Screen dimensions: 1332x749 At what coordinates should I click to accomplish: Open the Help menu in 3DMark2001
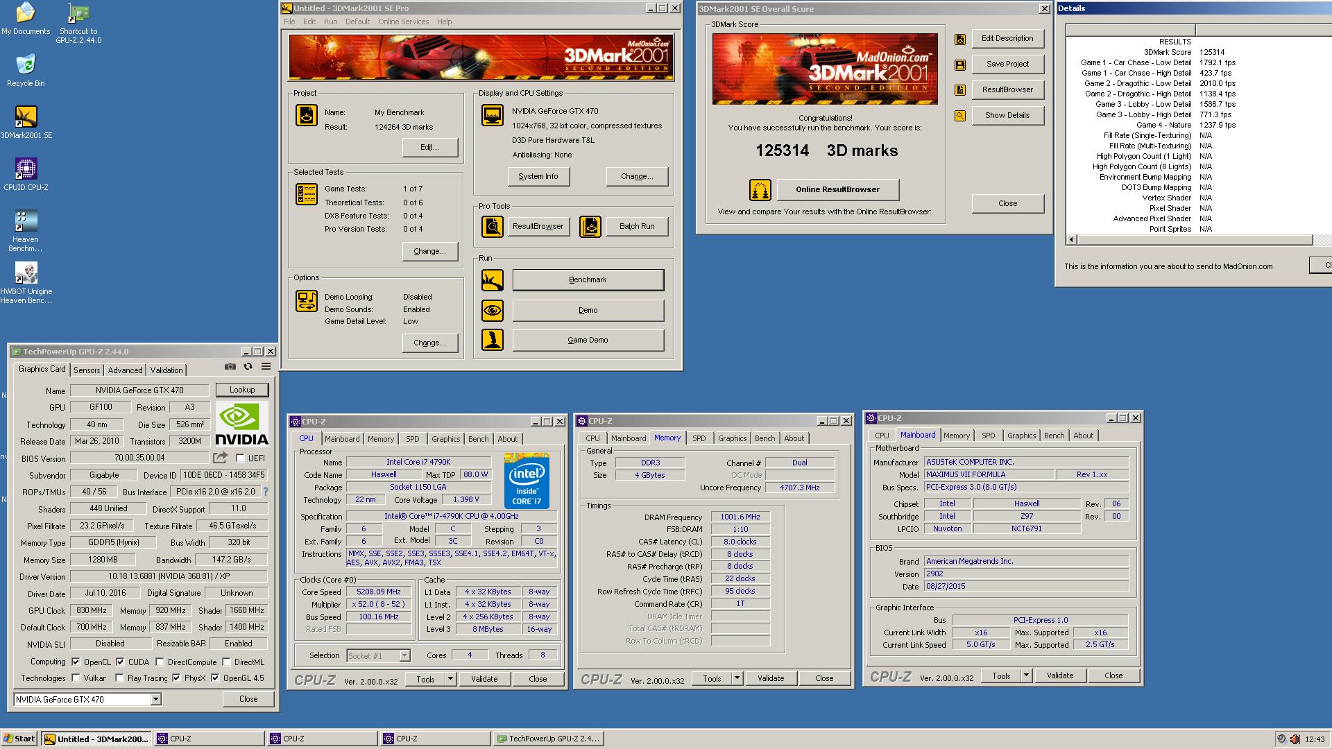coord(444,21)
